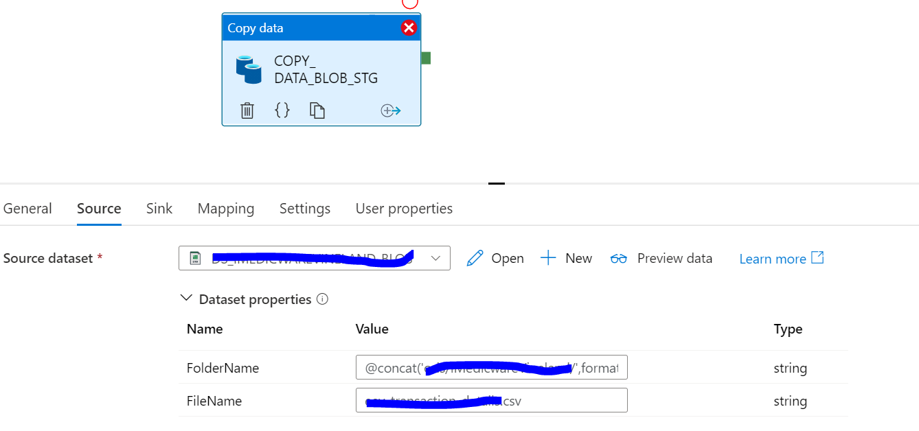
Task: Open the User properties tab
Action: pyautogui.click(x=404, y=209)
